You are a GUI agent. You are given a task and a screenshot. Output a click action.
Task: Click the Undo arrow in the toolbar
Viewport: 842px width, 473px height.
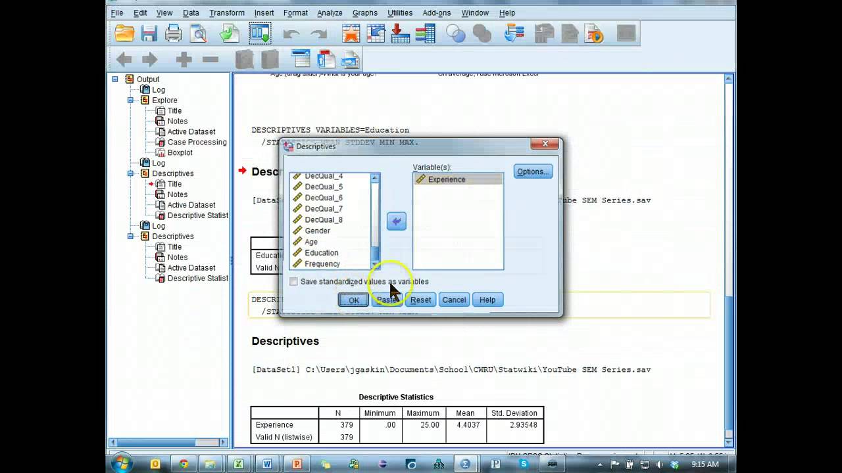(291, 34)
